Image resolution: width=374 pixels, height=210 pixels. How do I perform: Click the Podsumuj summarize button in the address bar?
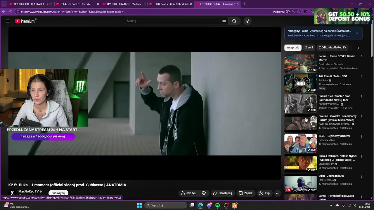tap(281, 12)
